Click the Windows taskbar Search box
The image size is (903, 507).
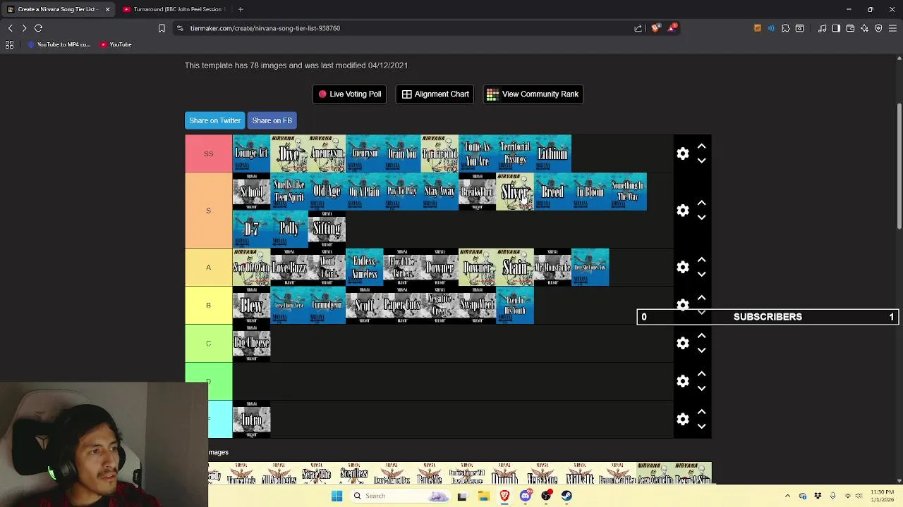point(399,496)
